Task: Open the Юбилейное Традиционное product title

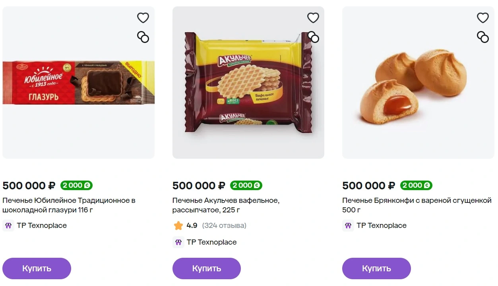Action: [69, 205]
